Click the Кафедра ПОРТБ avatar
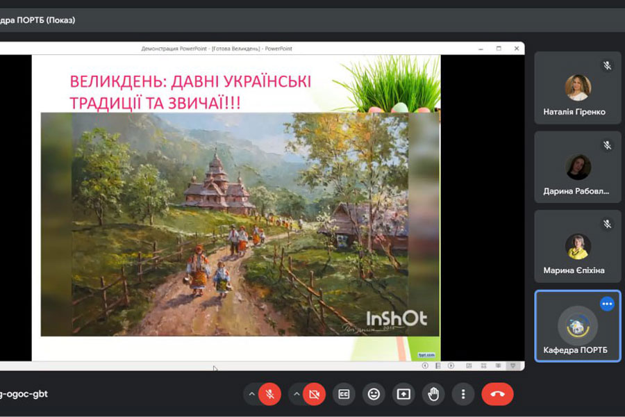The width and height of the screenshot is (625, 417). [x=578, y=326]
